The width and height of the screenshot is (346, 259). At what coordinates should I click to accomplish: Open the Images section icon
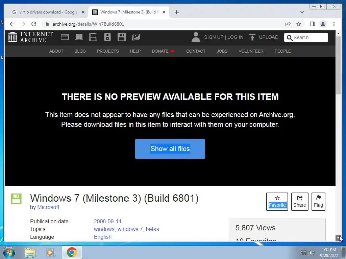click(136, 37)
